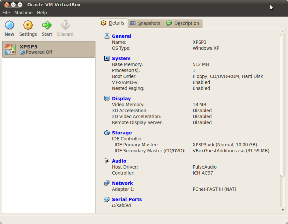288x224 pixels.
Task: Open the Machine menu
Action: [23, 13]
